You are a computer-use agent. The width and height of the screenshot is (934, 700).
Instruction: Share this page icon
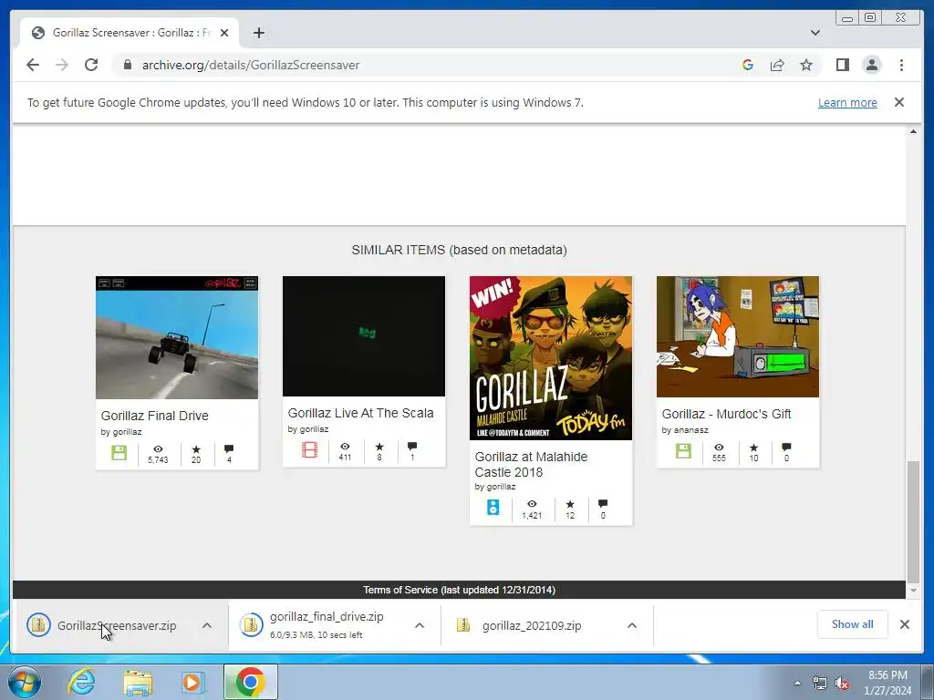[x=777, y=65]
